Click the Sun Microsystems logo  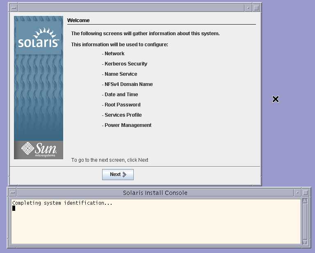[39, 150]
